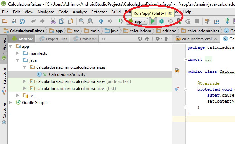Click Sync Project with Gradle icon
The height and width of the screenshot is (144, 235).
point(227,21)
